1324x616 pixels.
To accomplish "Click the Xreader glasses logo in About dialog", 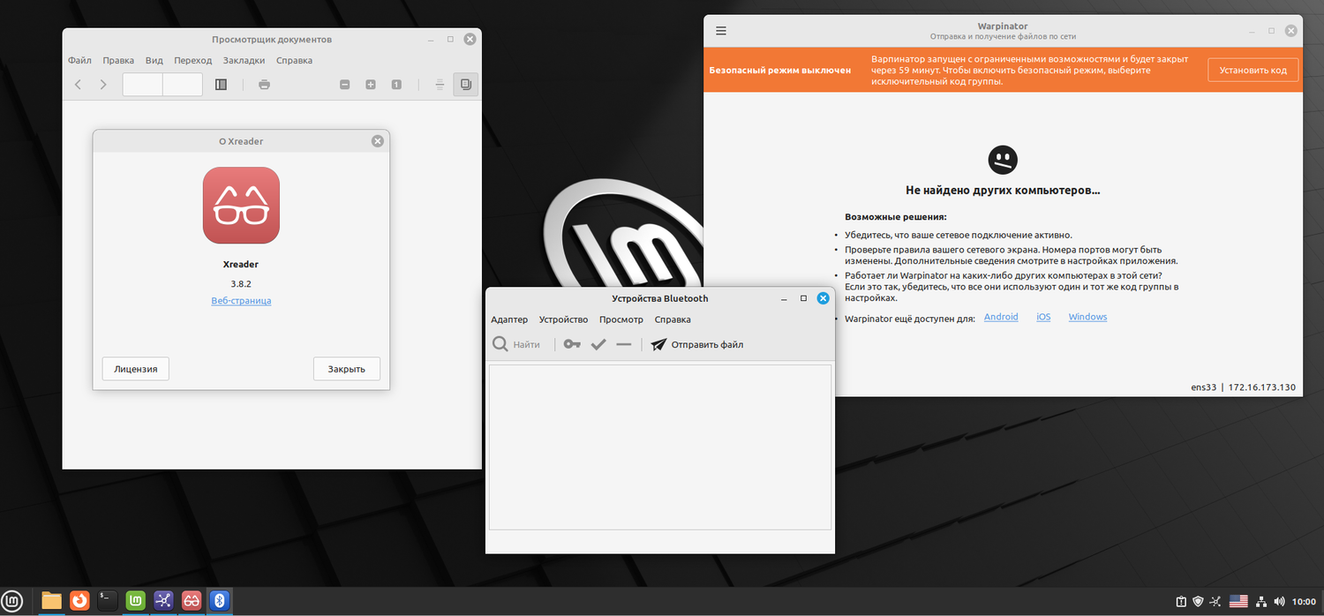I will pos(241,206).
